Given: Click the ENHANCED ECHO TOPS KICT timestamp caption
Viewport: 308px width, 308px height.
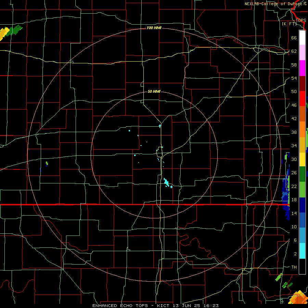Looking at the screenshot, I should (x=155, y=306).
